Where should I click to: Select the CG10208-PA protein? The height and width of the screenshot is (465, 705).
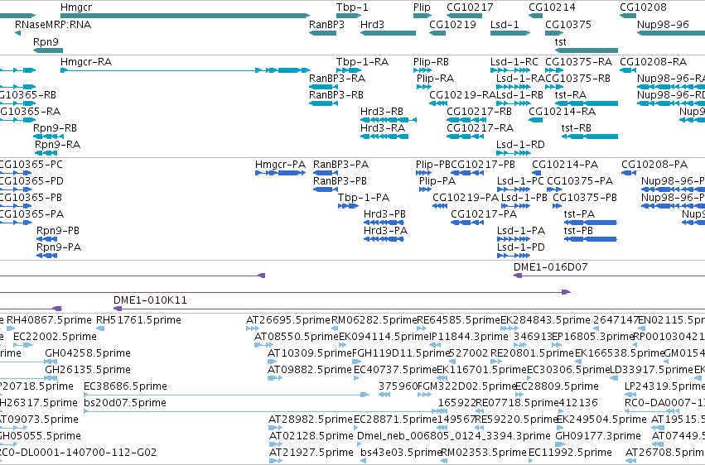tap(629, 173)
